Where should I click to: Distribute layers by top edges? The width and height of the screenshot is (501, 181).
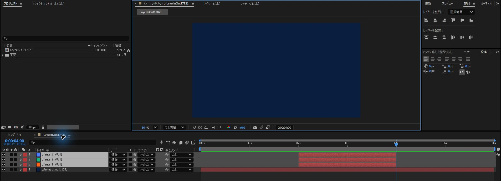[426, 37]
